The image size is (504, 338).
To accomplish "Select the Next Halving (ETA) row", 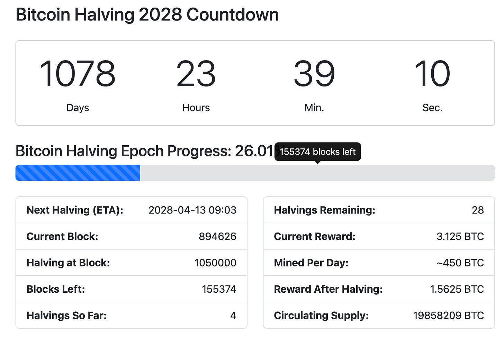I will click(132, 210).
